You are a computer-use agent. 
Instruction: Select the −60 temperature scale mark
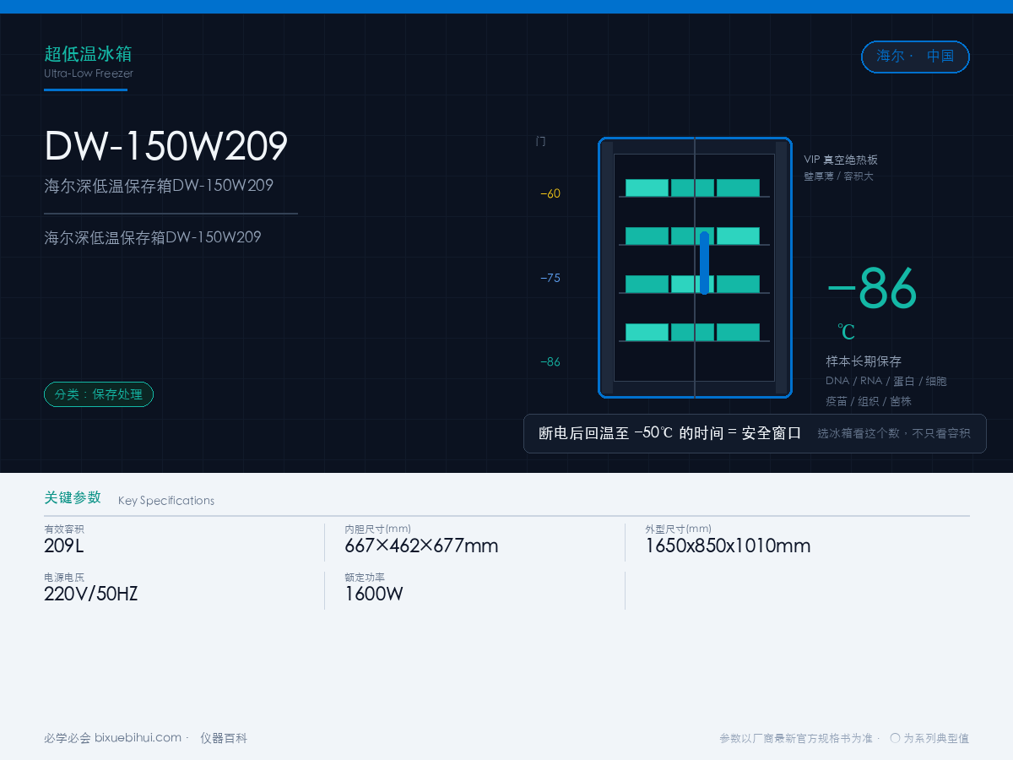550,193
